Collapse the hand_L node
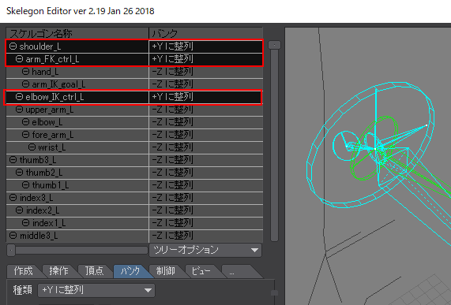Image resolution: width=451 pixels, height=305 pixels. tap(25, 72)
